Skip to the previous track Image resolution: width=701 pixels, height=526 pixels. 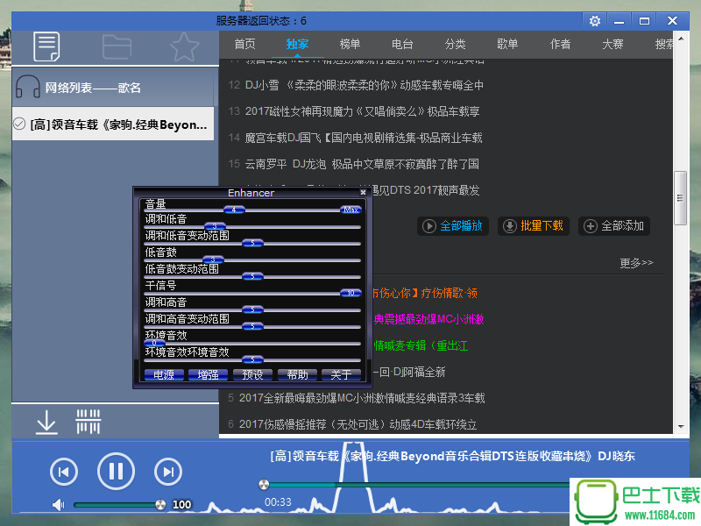coord(63,472)
